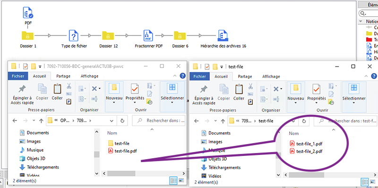Viewport: 378px width, 188px height.
Task: Click back arrow in left Explorer window
Action: click(x=15, y=120)
